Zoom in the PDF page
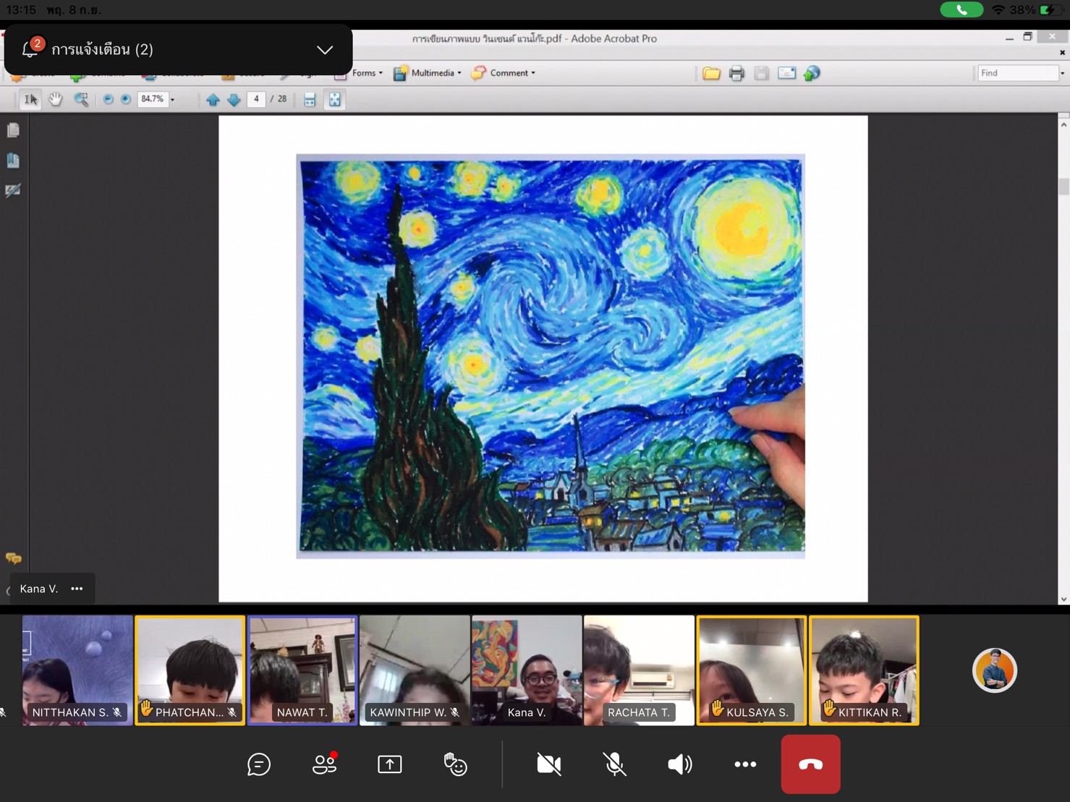 click(x=125, y=100)
